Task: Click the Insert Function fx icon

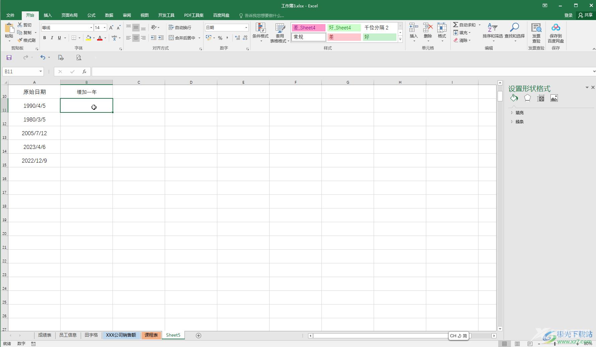Action: coord(84,72)
